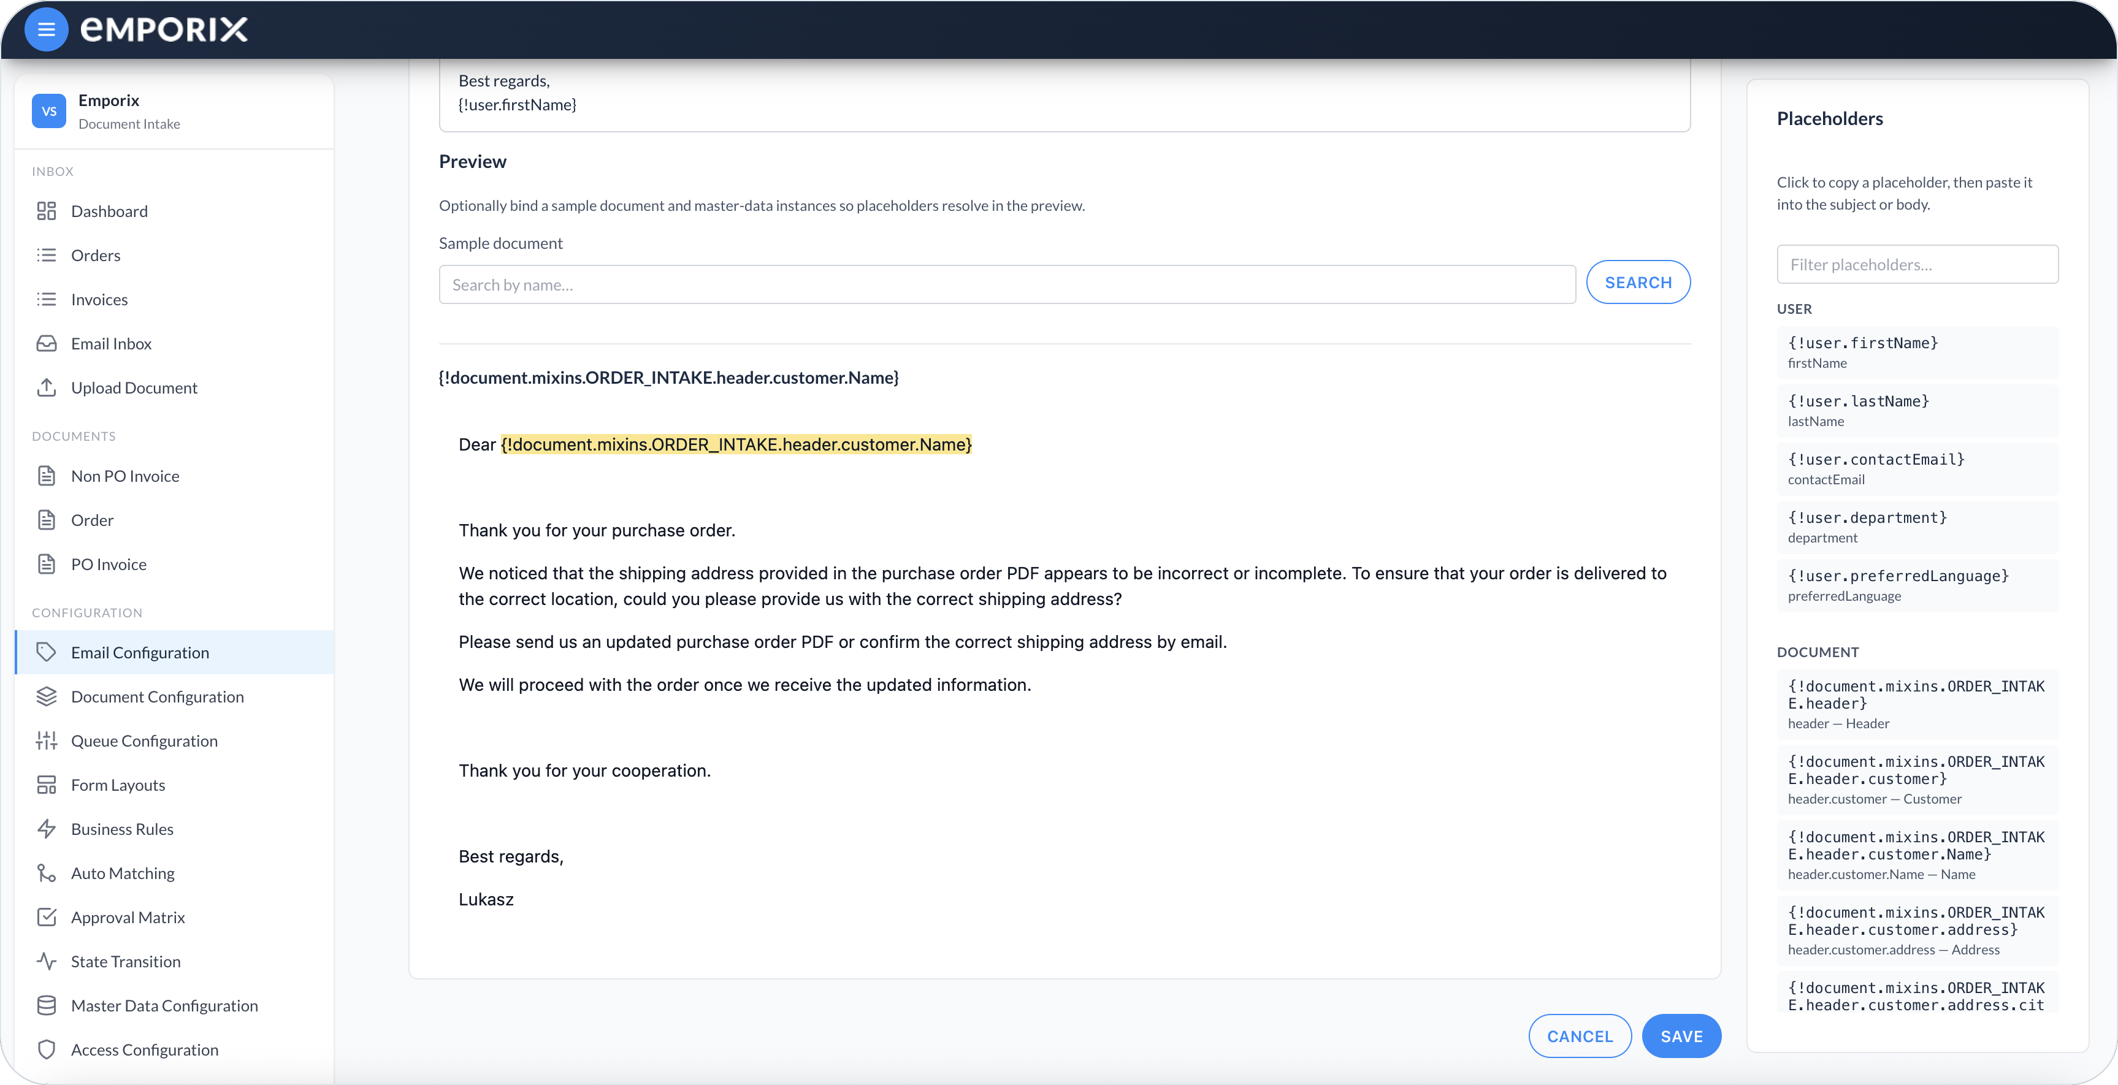The image size is (2118, 1085).
Task: Click the Upload Document arrow icon
Action: 46,388
